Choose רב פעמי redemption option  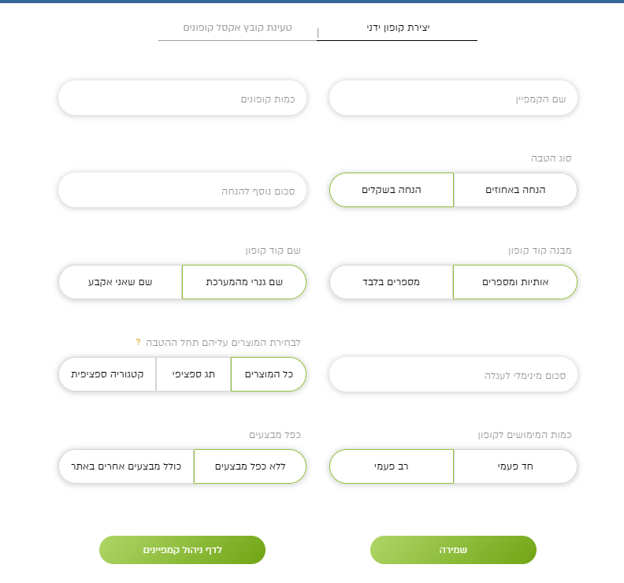392,466
